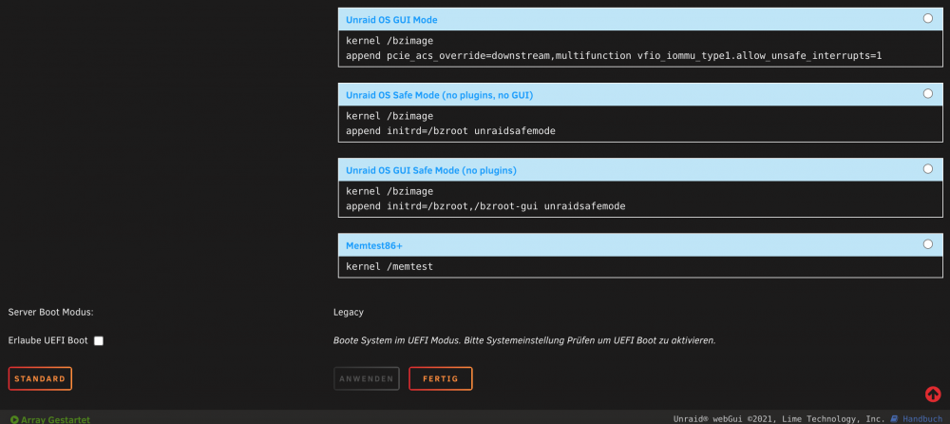Click the Server Boot Modus label
This screenshot has height=424, width=950.
[x=51, y=313]
